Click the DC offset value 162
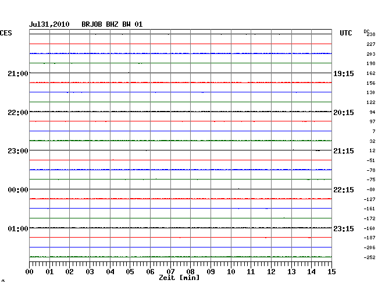 [371, 73]
